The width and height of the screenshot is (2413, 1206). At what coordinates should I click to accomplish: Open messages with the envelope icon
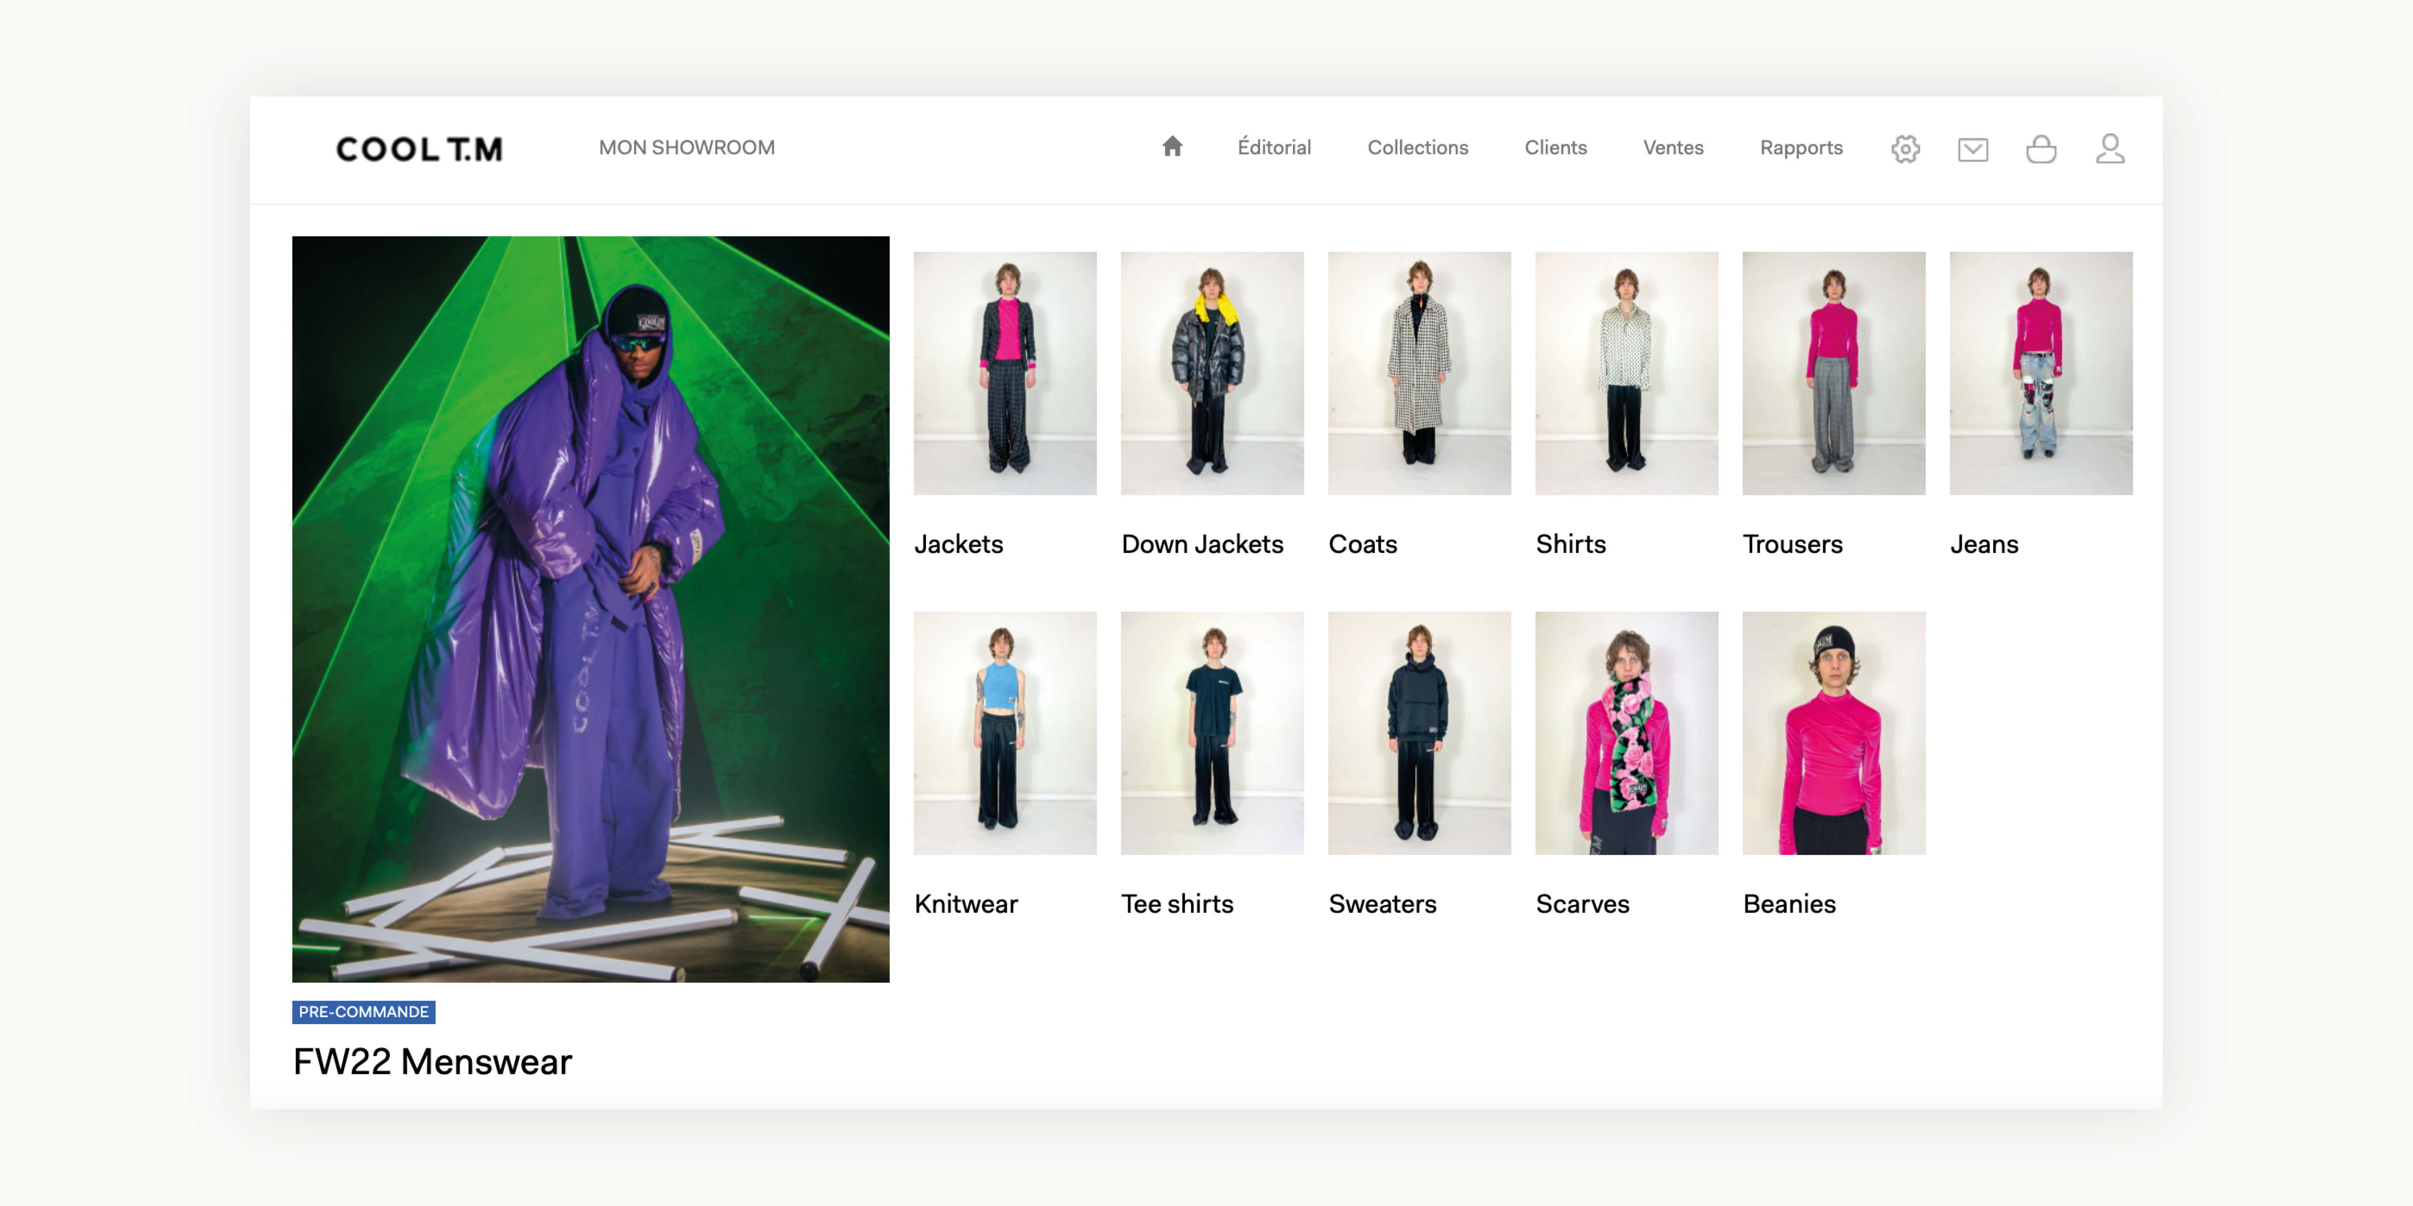(1973, 149)
